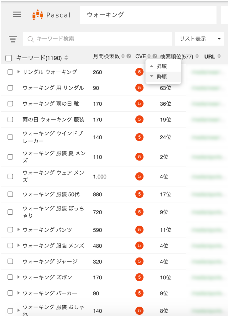The height and width of the screenshot is (316, 230).
Task: Select 昇順 in the sort menu
Action: click(161, 66)
